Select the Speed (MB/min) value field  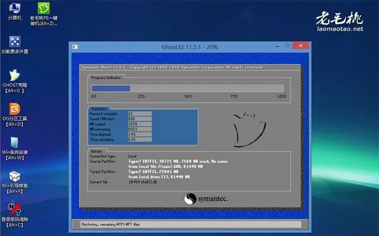[x=140, y=119]
